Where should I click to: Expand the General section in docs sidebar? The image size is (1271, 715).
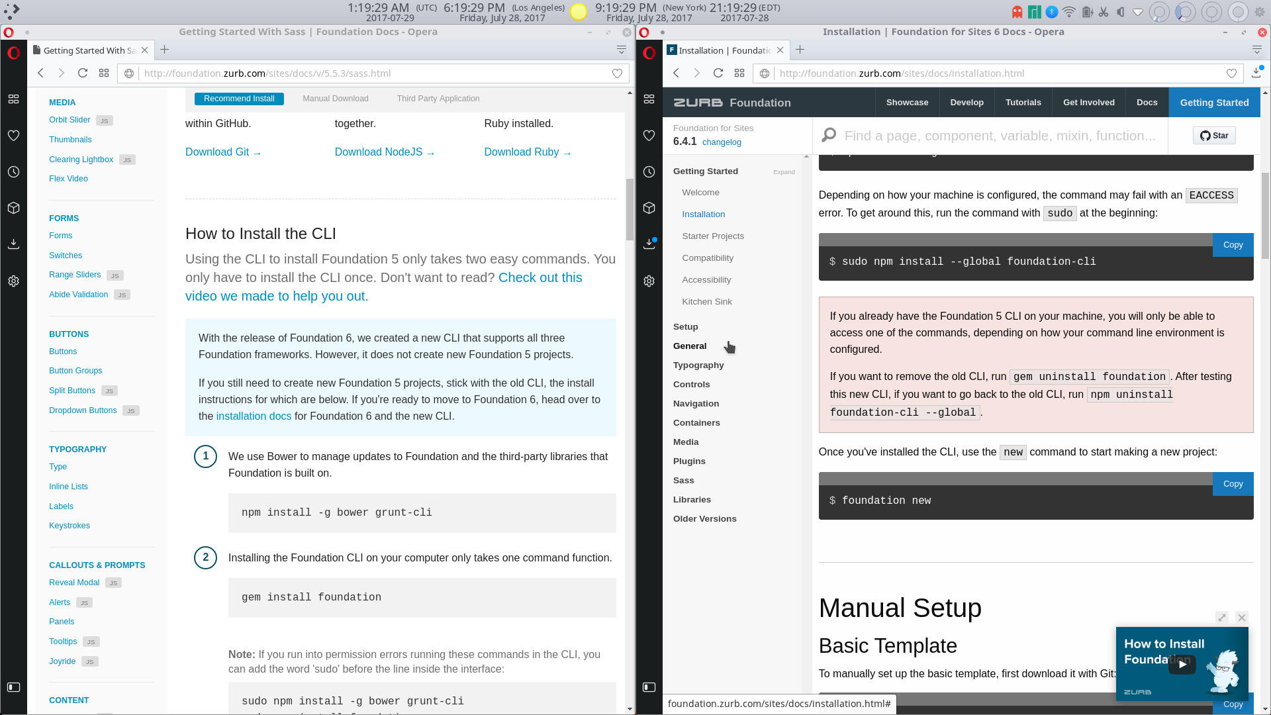click(690, 346)
